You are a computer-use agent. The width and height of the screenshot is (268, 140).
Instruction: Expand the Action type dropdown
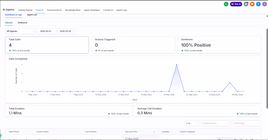click(247, 123)
